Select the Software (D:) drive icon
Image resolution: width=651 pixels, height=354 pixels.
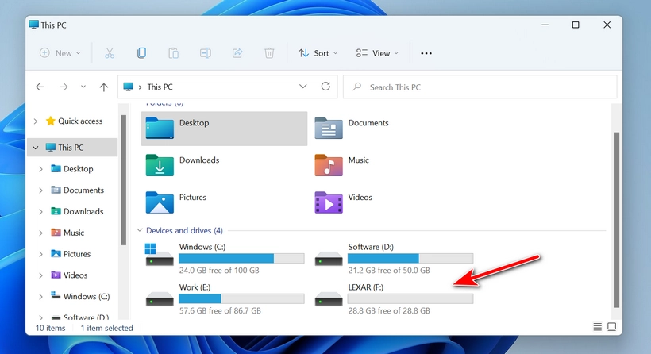(x=329, y=259)
